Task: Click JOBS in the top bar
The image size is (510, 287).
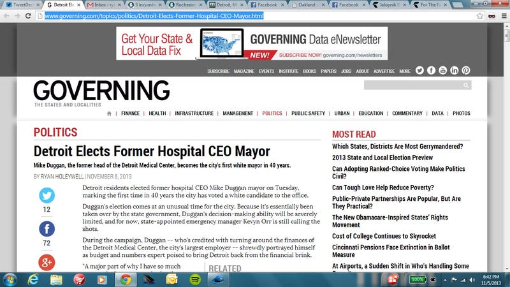Action: (346, 71)
